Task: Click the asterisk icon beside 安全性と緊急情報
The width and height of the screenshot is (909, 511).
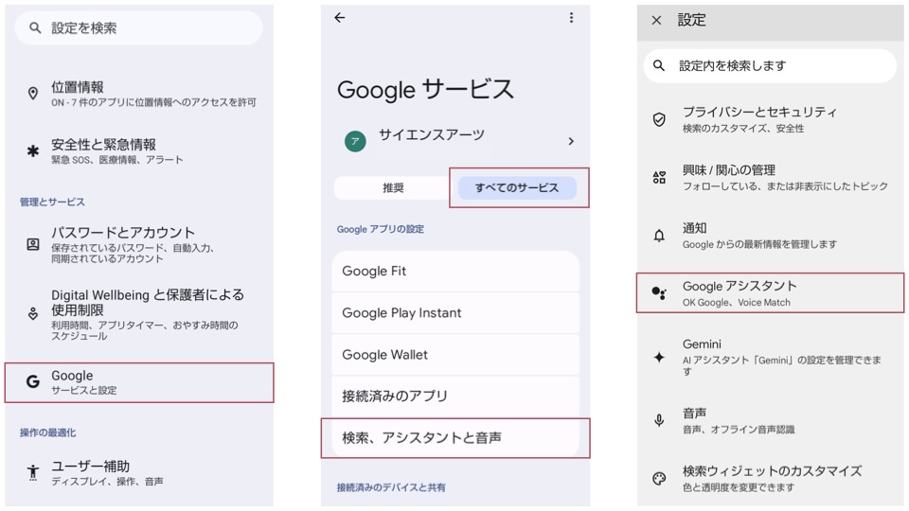Action: 33,151
